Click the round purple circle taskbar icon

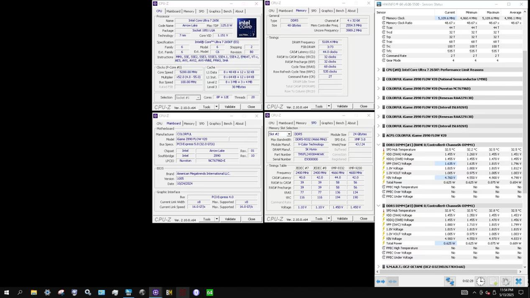[x=196, y=292]
